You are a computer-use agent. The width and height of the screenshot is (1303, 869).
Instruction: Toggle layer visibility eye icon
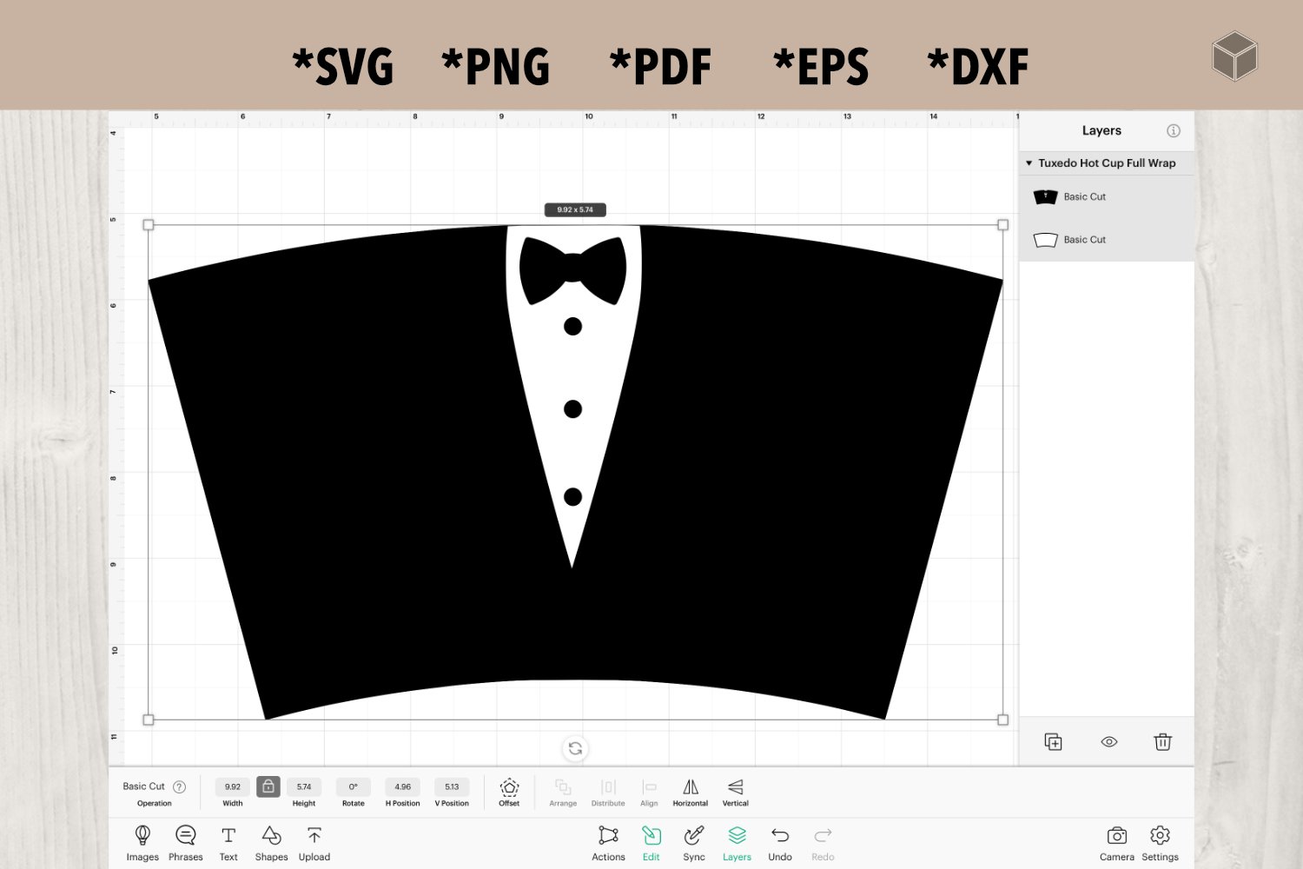pos(1109,742)
